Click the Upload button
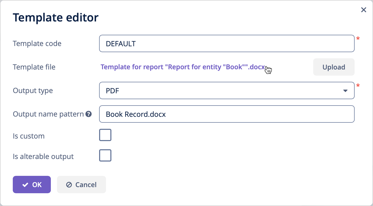Image resolution: width=373 pixels, height=206 pixels. (x=334, y=67)
